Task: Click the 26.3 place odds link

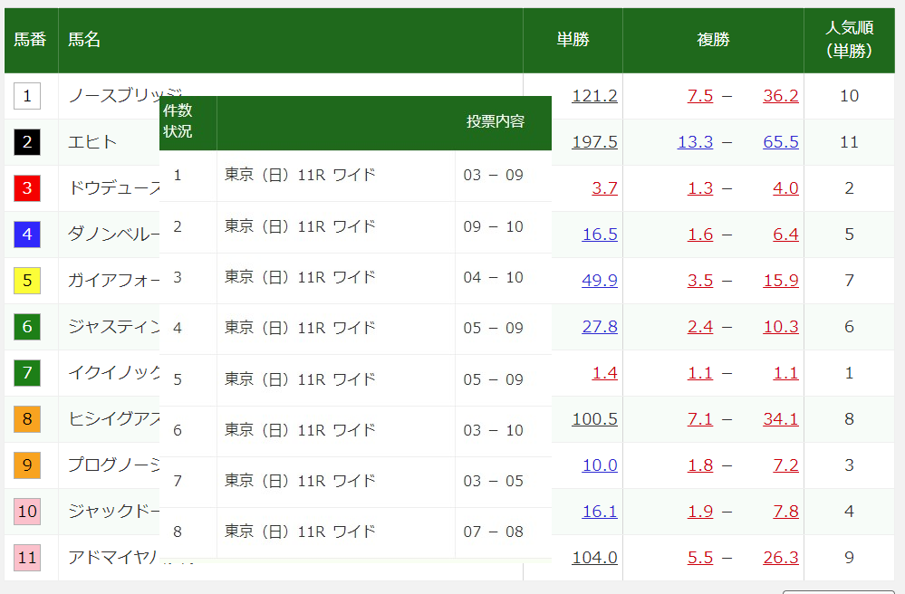Action: click(780, 557)
